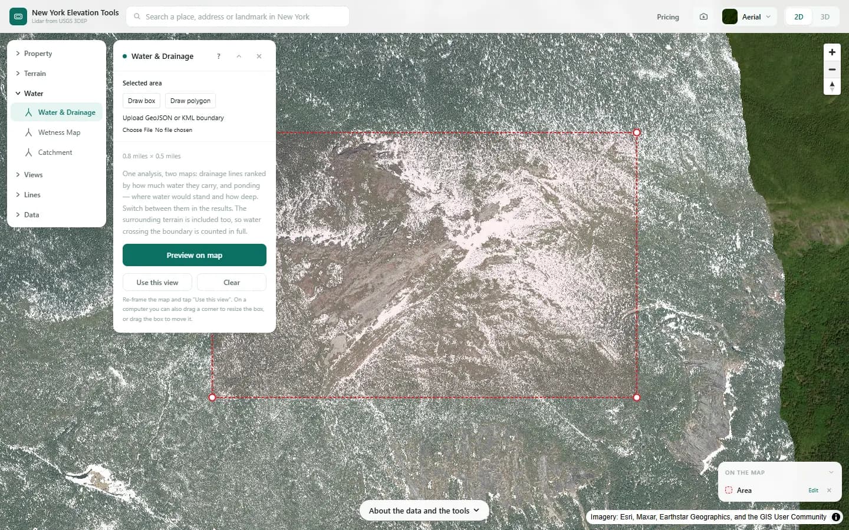Screen dimensions: 849x530
Task: Click the camera screenshot icon in header
Action: point(703,16)
